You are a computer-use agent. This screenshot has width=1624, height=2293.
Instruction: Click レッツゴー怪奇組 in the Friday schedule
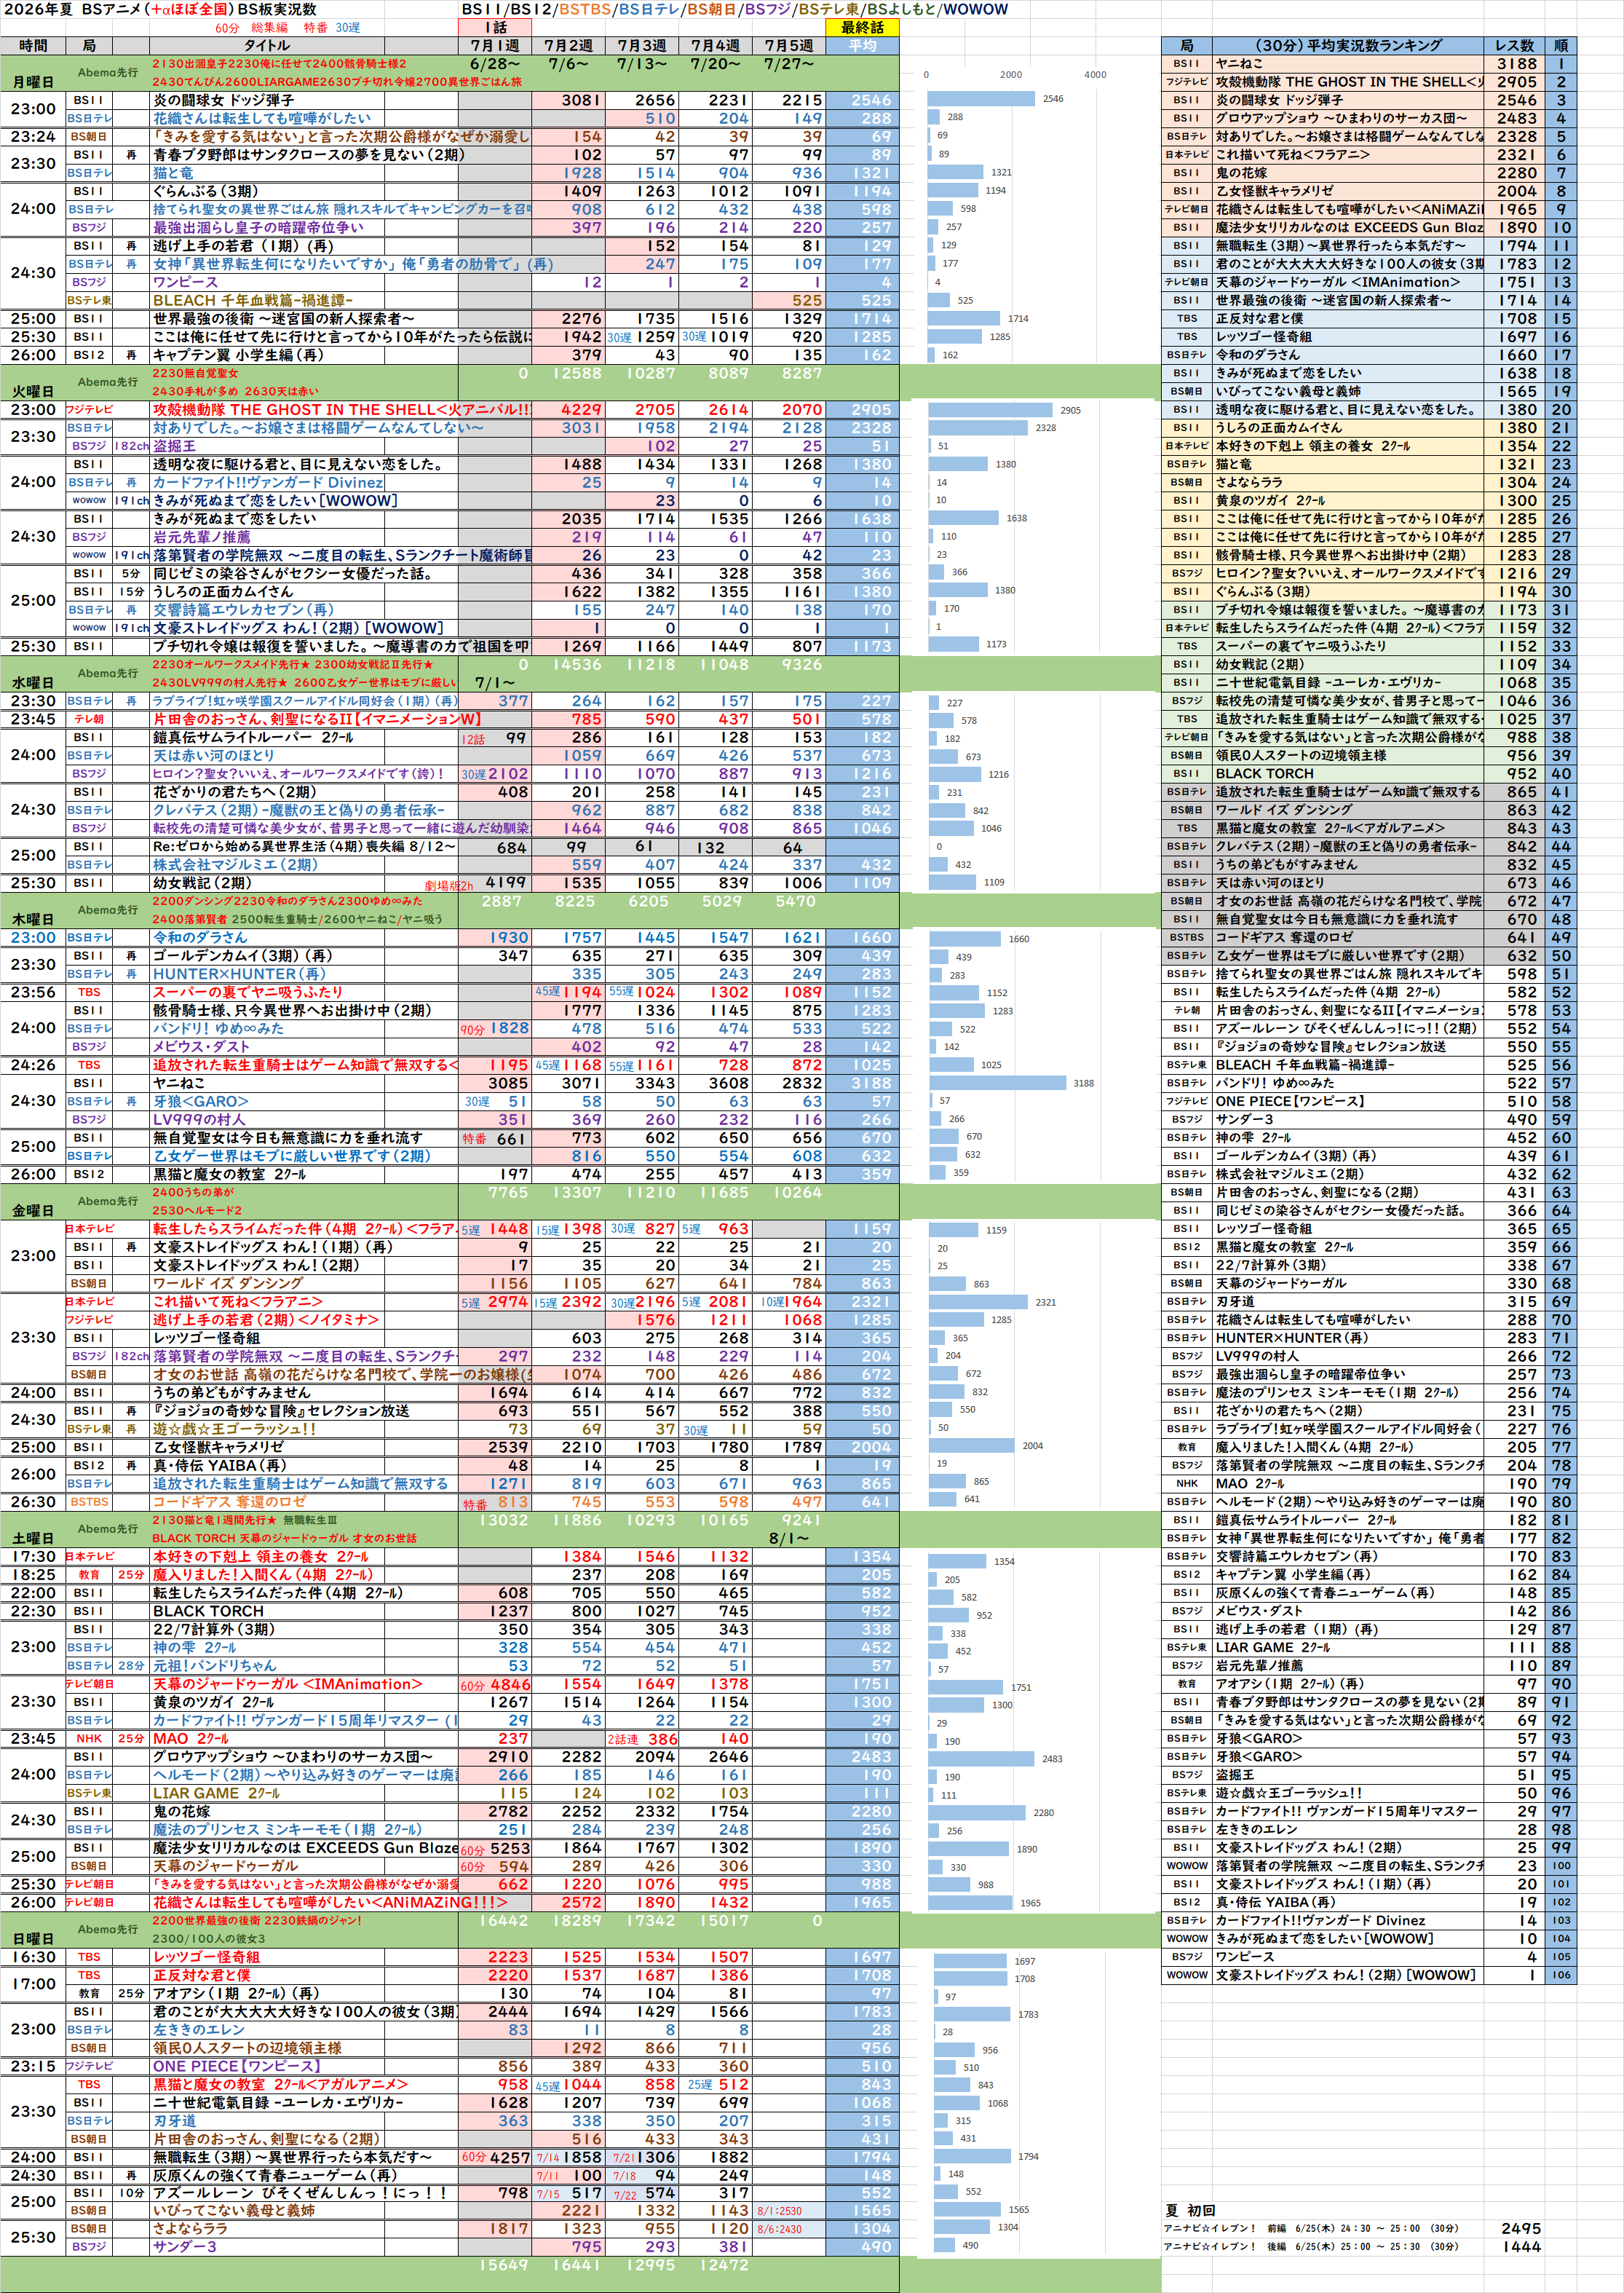pos(206,1338)
